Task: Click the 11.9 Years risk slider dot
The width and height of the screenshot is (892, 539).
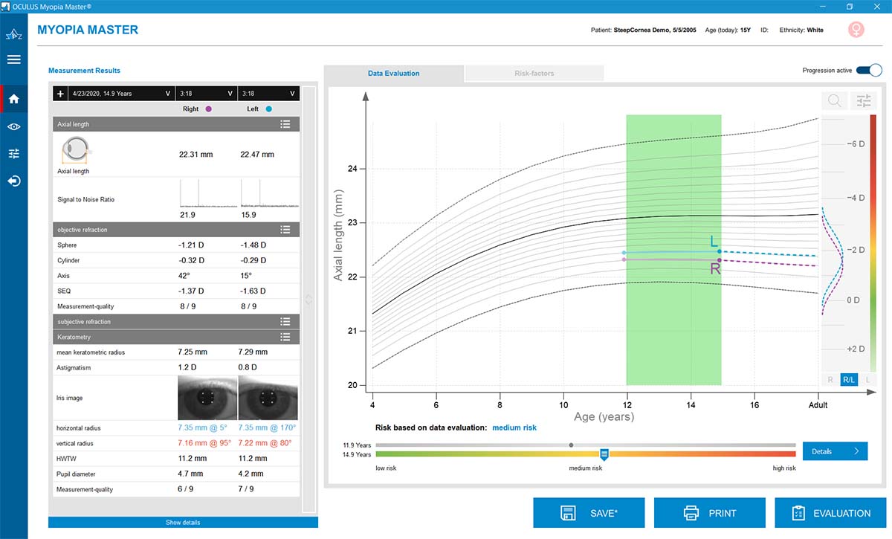Action: pos(571,445)
